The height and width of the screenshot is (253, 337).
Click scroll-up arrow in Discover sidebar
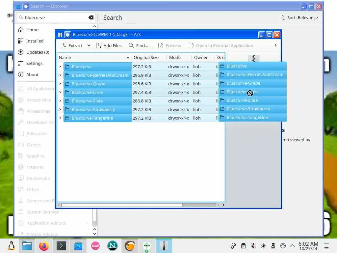pos(94,229)
